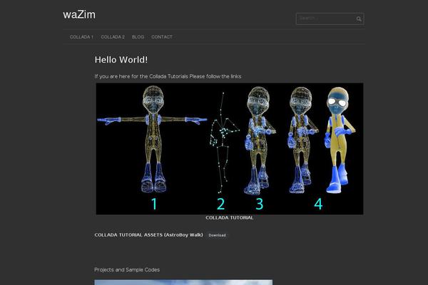Open the CONTACT page
The image size is (428, 285).
click(x=162, y=37)
